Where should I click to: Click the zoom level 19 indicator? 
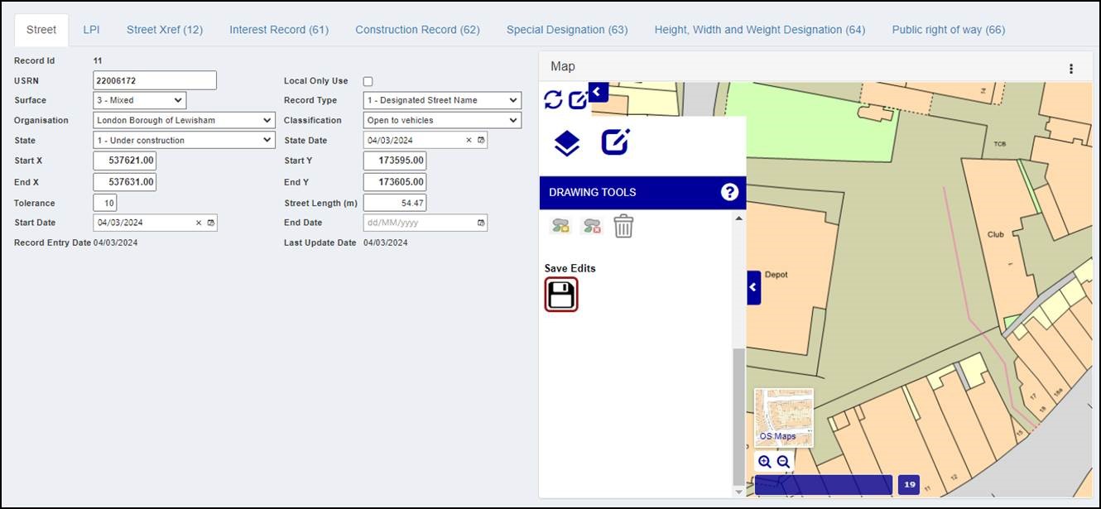click(x=909, y=485)
